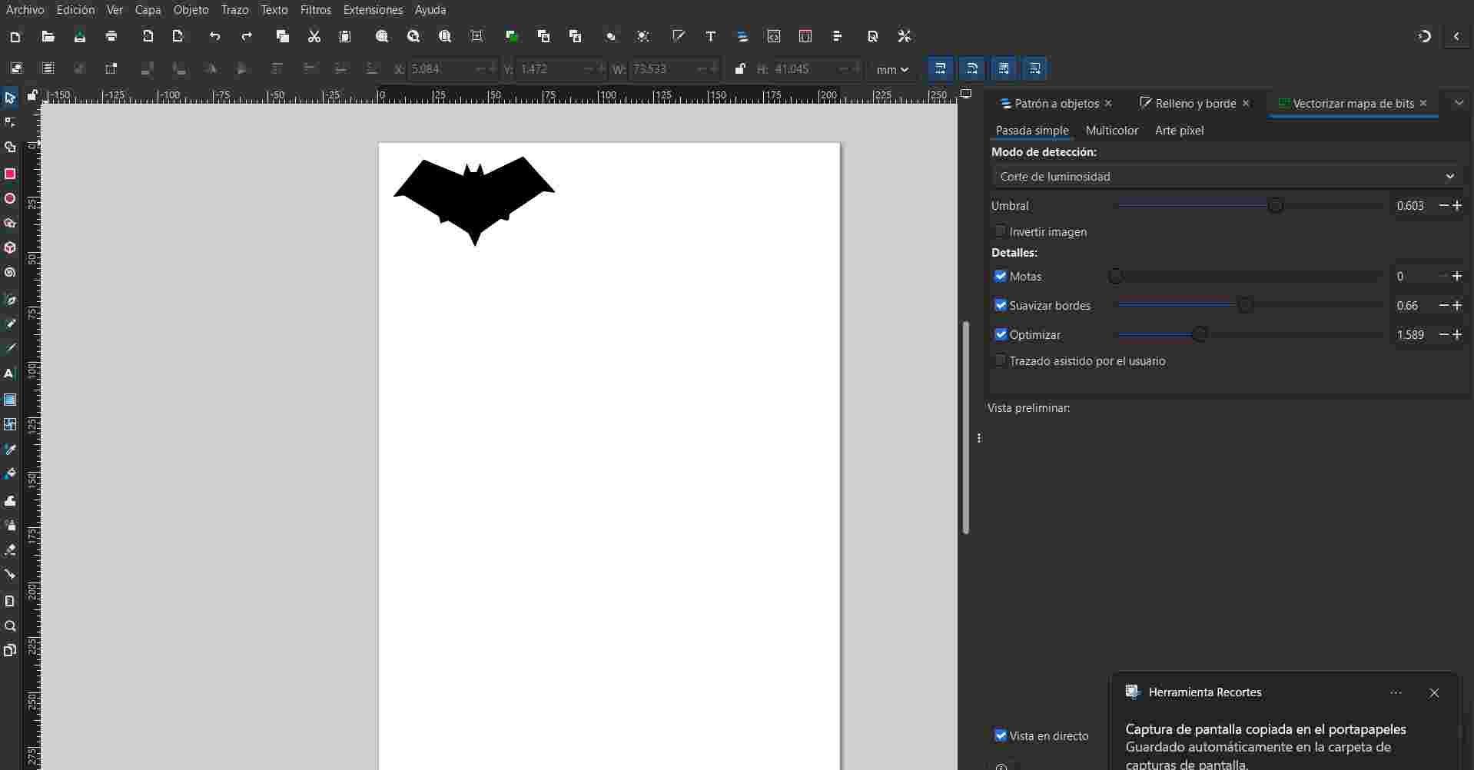Select the Rectangle tool
This screenshot has height=770, width=1474.
click(x=10, y=174)
